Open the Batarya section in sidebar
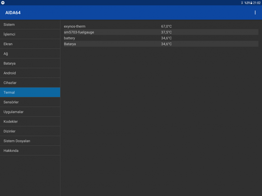Screen dimensions: 262x196 (30, 63)
